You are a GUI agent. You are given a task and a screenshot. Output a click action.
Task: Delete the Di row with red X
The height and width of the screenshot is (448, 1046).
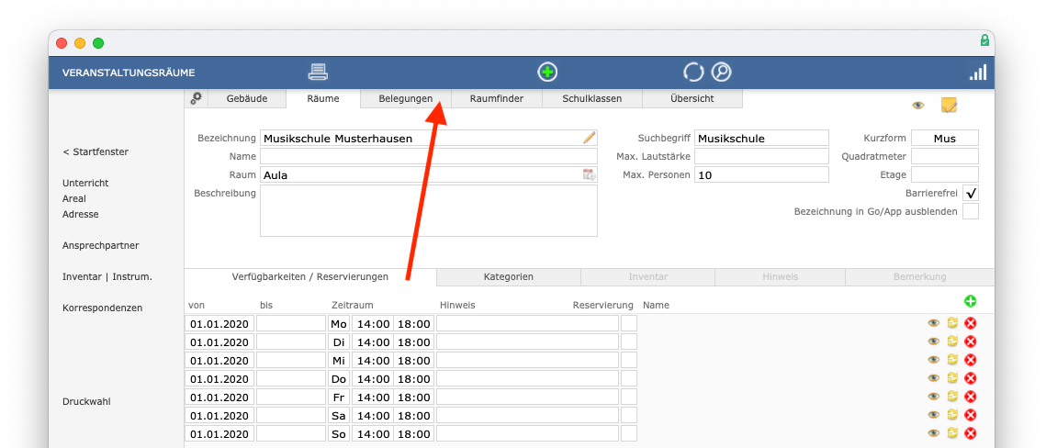[971, 342]
